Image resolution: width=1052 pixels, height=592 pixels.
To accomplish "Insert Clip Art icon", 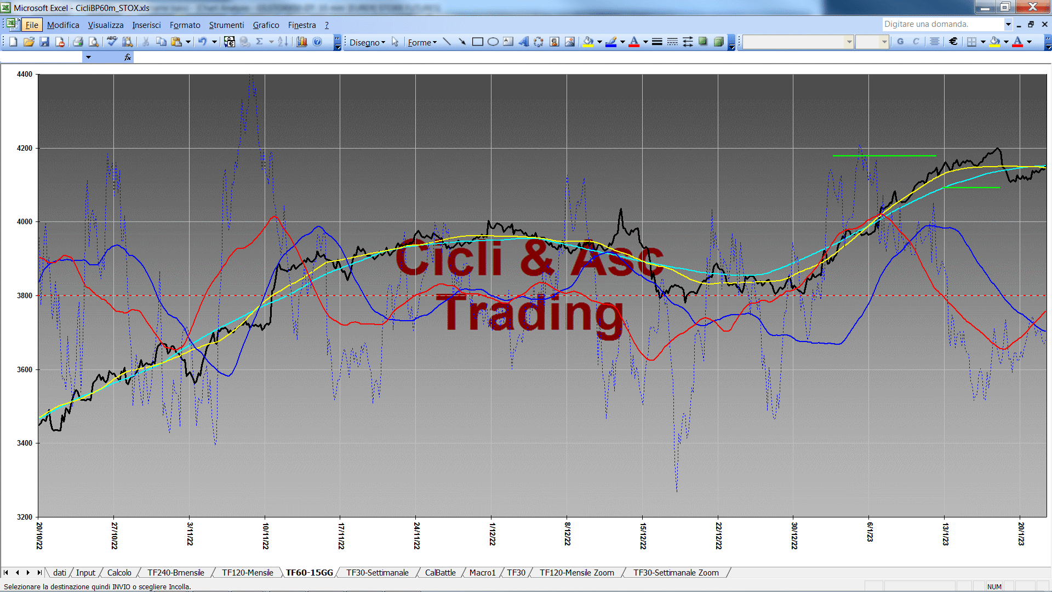I will (554, 42).
